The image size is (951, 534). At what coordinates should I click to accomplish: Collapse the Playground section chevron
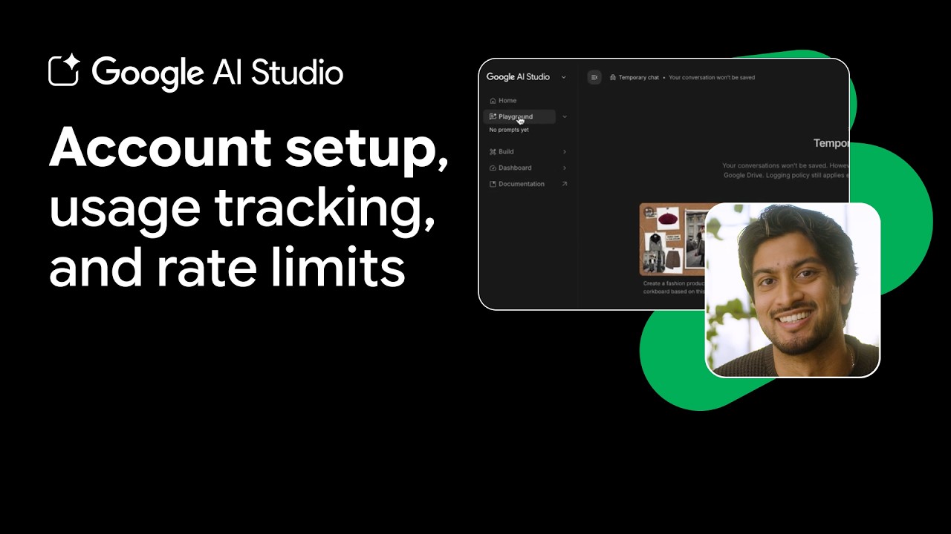click(565, 116)
